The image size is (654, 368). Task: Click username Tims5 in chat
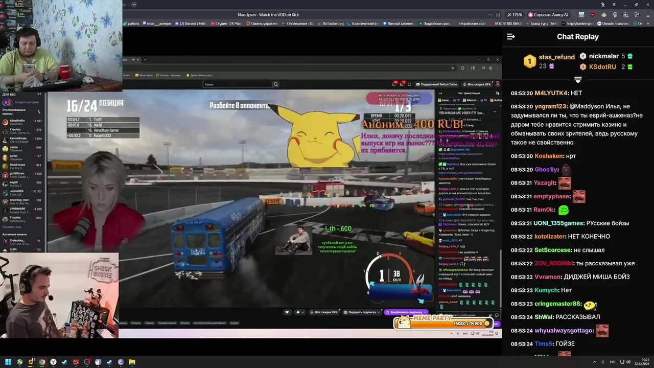tap(544, 344)
